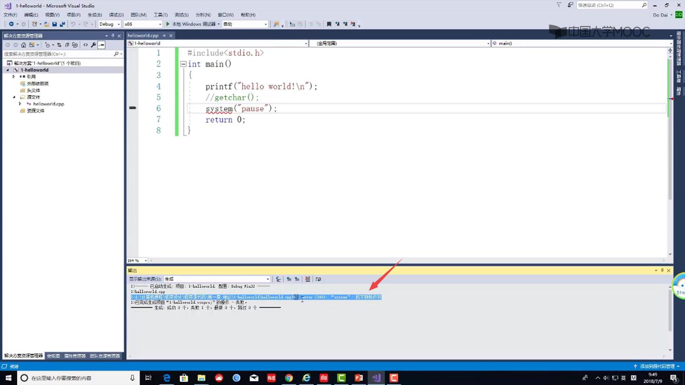Open the 调试(D) menu
The height and width of the screenshot is (385, 685).
click(116, 15)
